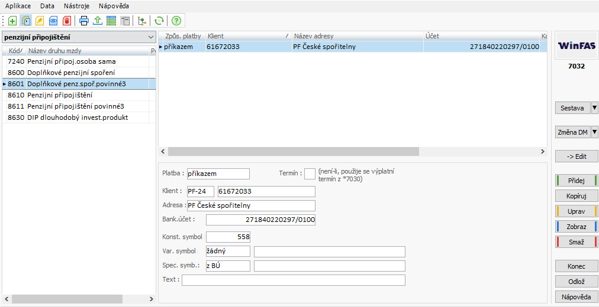The height and width of the screenshot is (307, 599).
Task: Click the green add new record icon
Action: click(12, 21)
